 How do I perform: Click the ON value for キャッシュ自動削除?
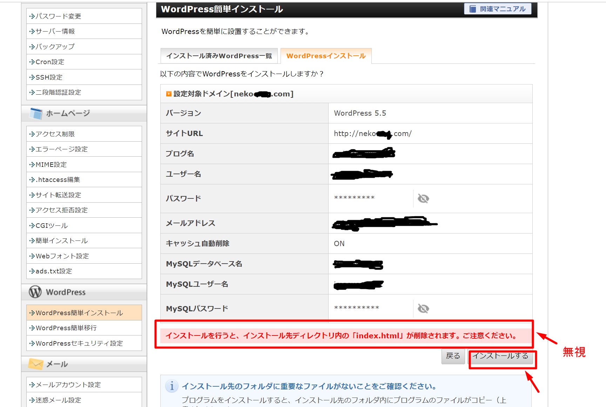tap(339, 244)
